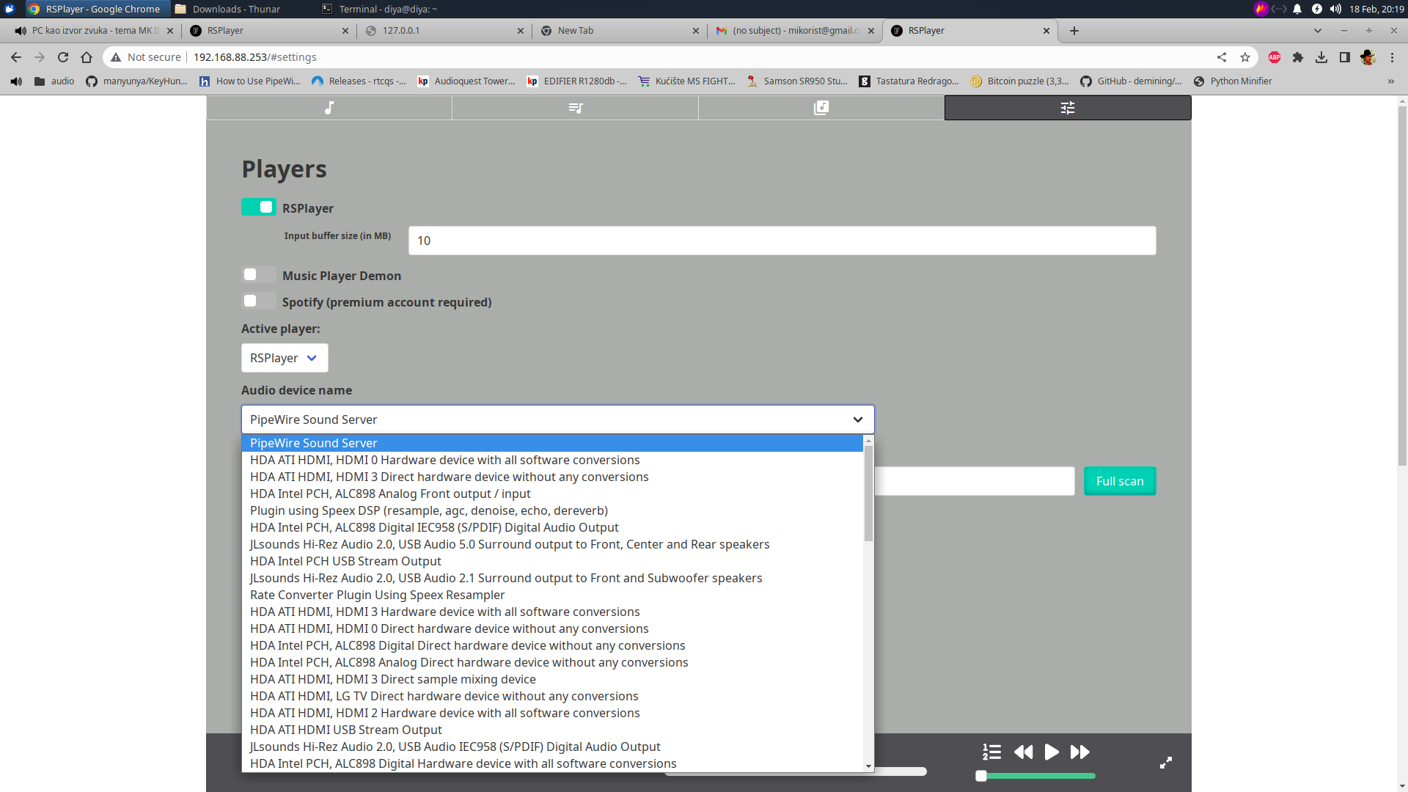Select HDA ATI HDMI 0 Hardware device with all software conversions
This screenshot has width=1408, height=792.
pyautogui.click(x=552, y=460)
